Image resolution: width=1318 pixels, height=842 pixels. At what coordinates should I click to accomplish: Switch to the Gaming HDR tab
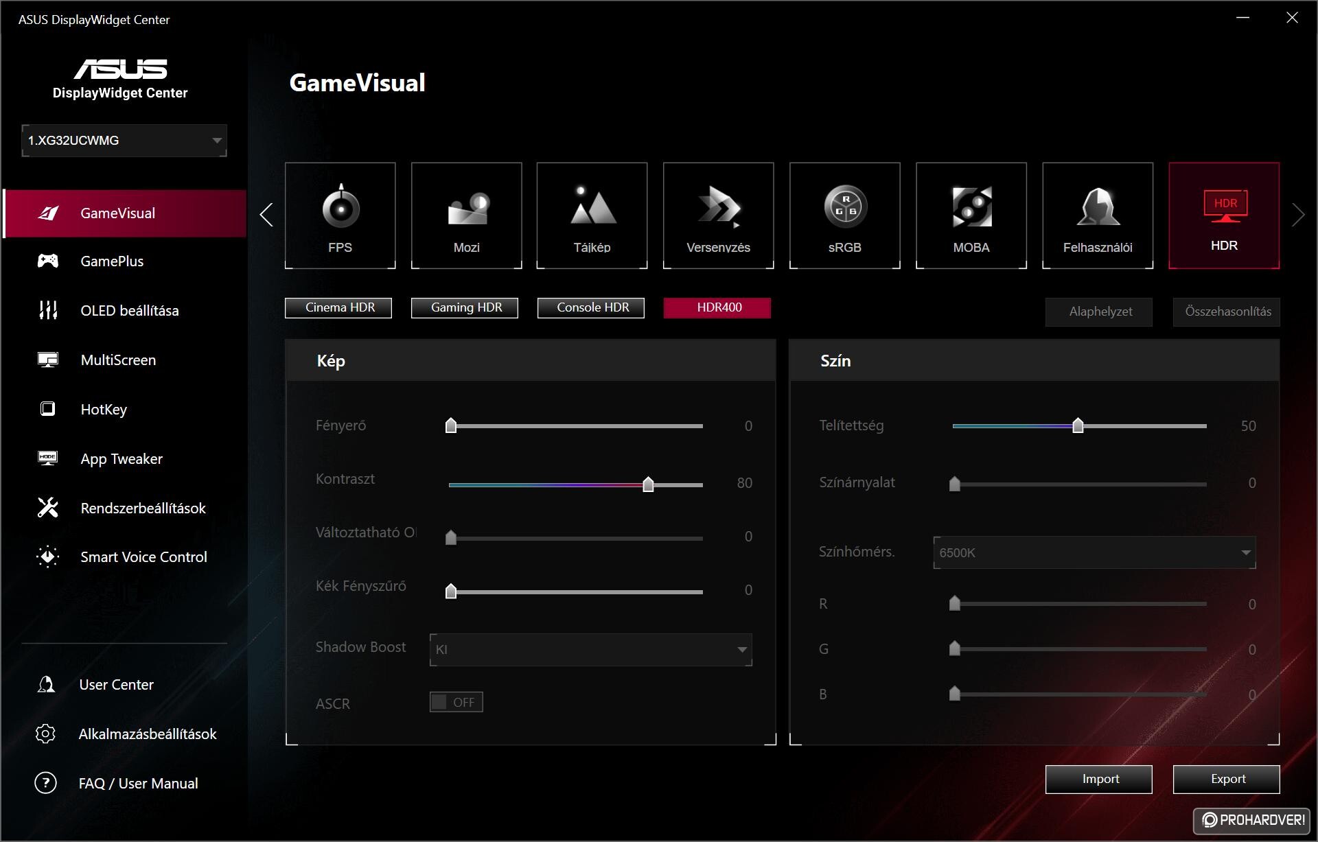(x=465, y=307)
